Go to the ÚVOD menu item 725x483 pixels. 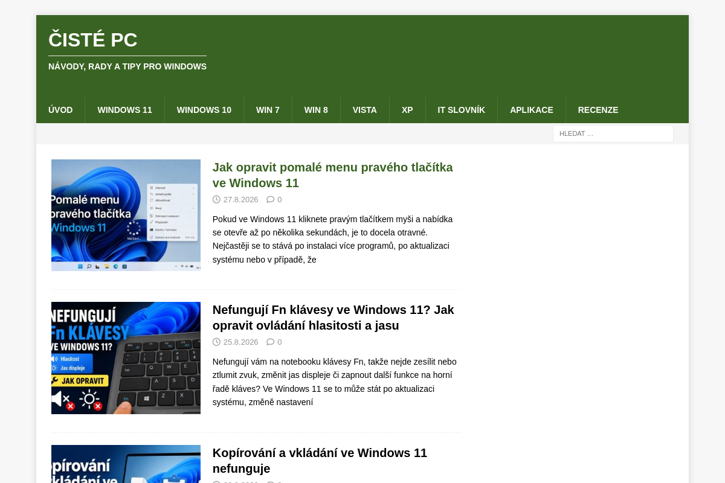[x=60, y=110]
